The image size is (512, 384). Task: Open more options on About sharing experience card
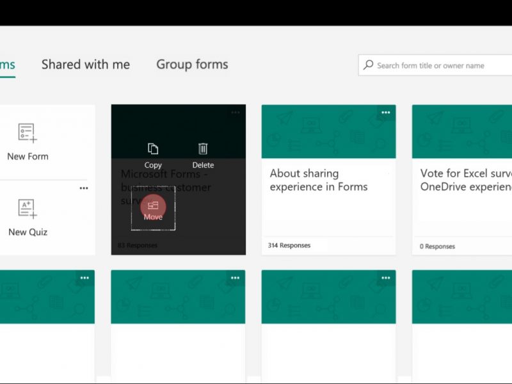[386, 113]
